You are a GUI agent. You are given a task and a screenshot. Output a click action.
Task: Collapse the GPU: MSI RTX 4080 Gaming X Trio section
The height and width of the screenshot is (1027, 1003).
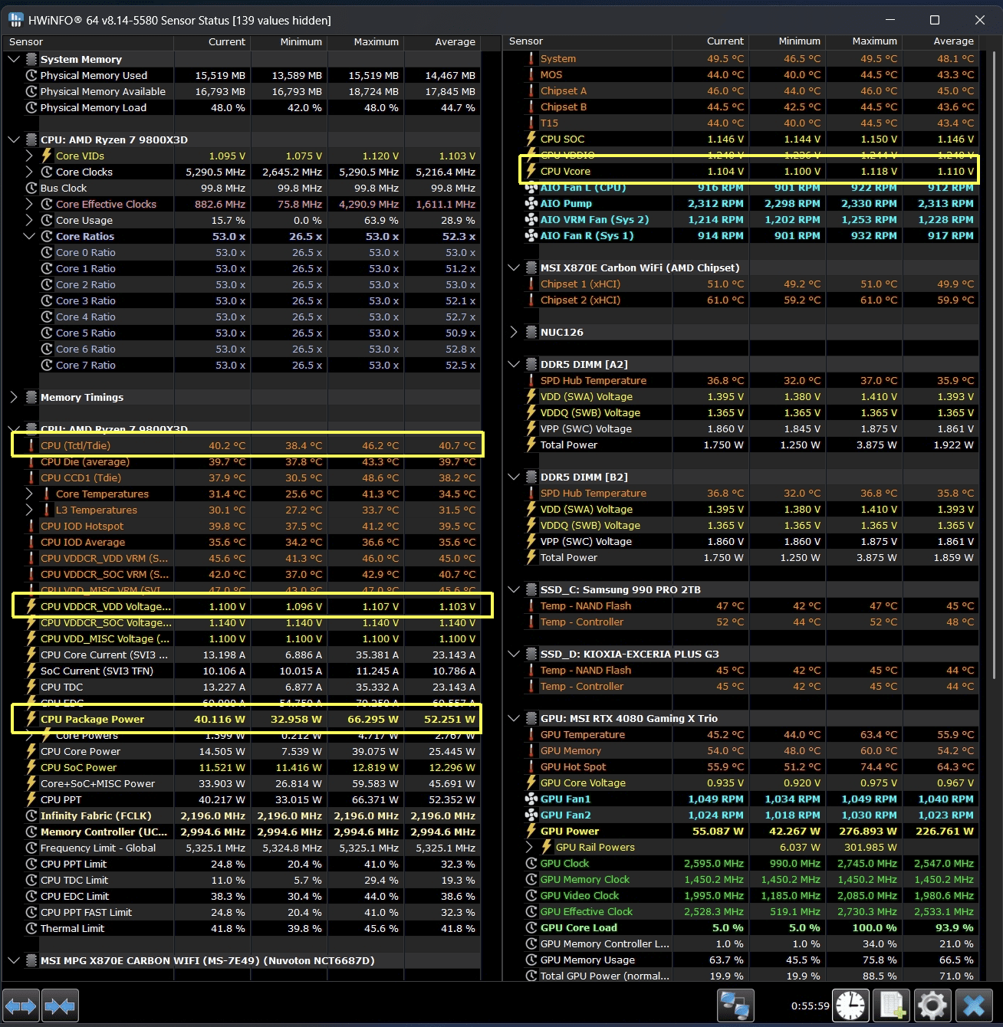[514, 718]
